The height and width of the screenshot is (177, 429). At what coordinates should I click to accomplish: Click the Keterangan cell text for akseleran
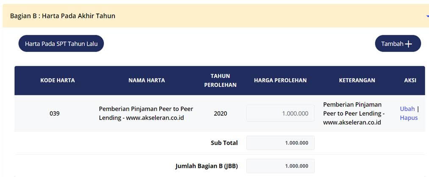(x=354, y=113)
